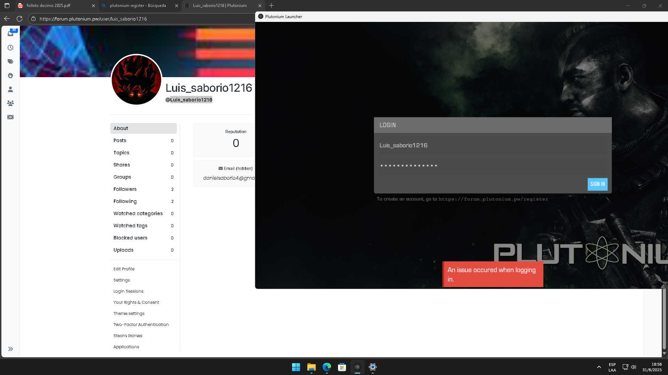The height and width of the screenshot is (375, 668).
Task: Click the forum page vertical scrollbar
Action: (x=664, y=320)
